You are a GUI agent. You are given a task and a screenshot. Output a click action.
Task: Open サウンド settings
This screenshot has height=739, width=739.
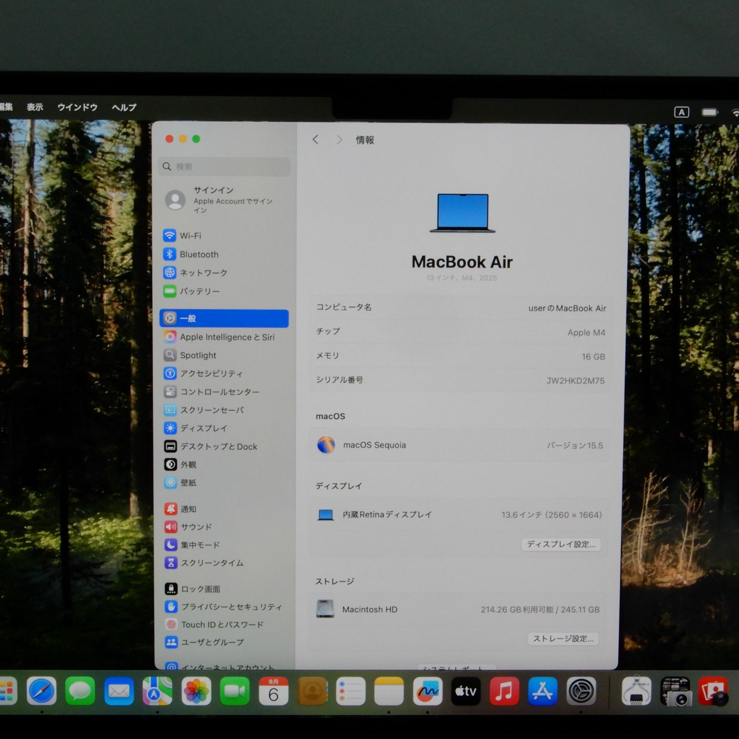coord(224,527)
